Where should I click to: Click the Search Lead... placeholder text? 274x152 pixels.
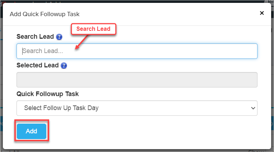click(43, 51)
